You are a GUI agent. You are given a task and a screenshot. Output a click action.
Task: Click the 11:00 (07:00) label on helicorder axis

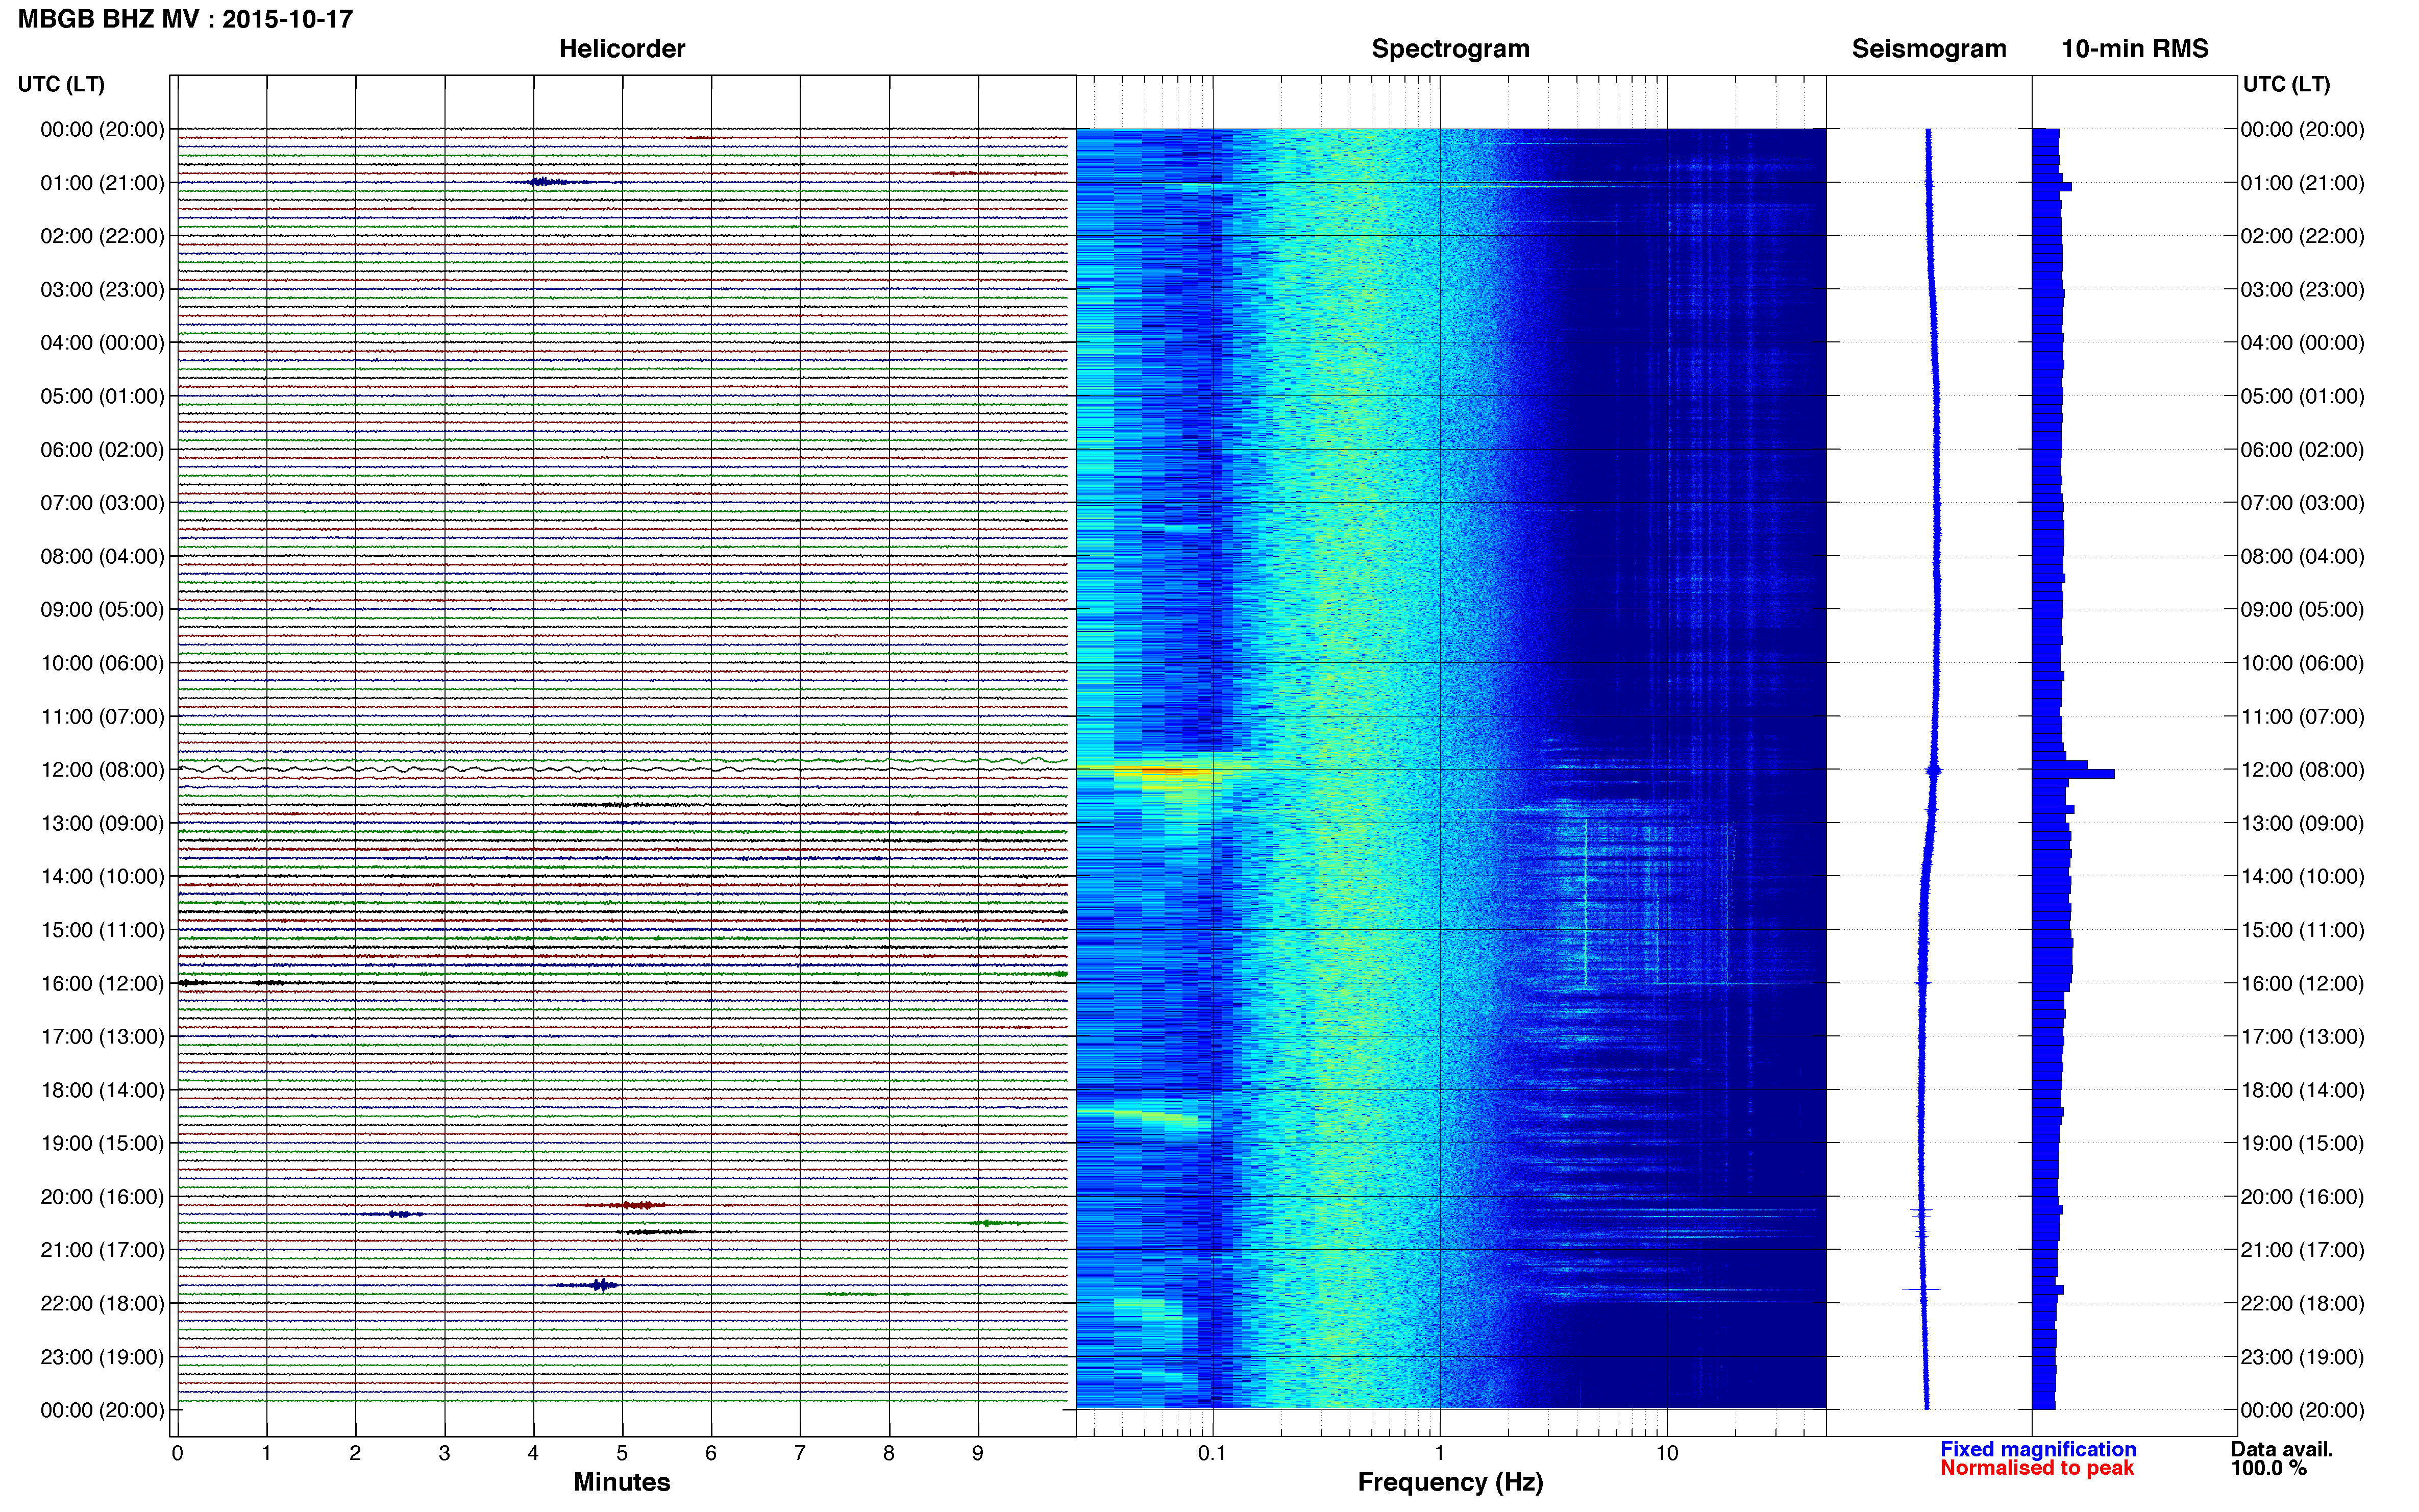point(102,717)
